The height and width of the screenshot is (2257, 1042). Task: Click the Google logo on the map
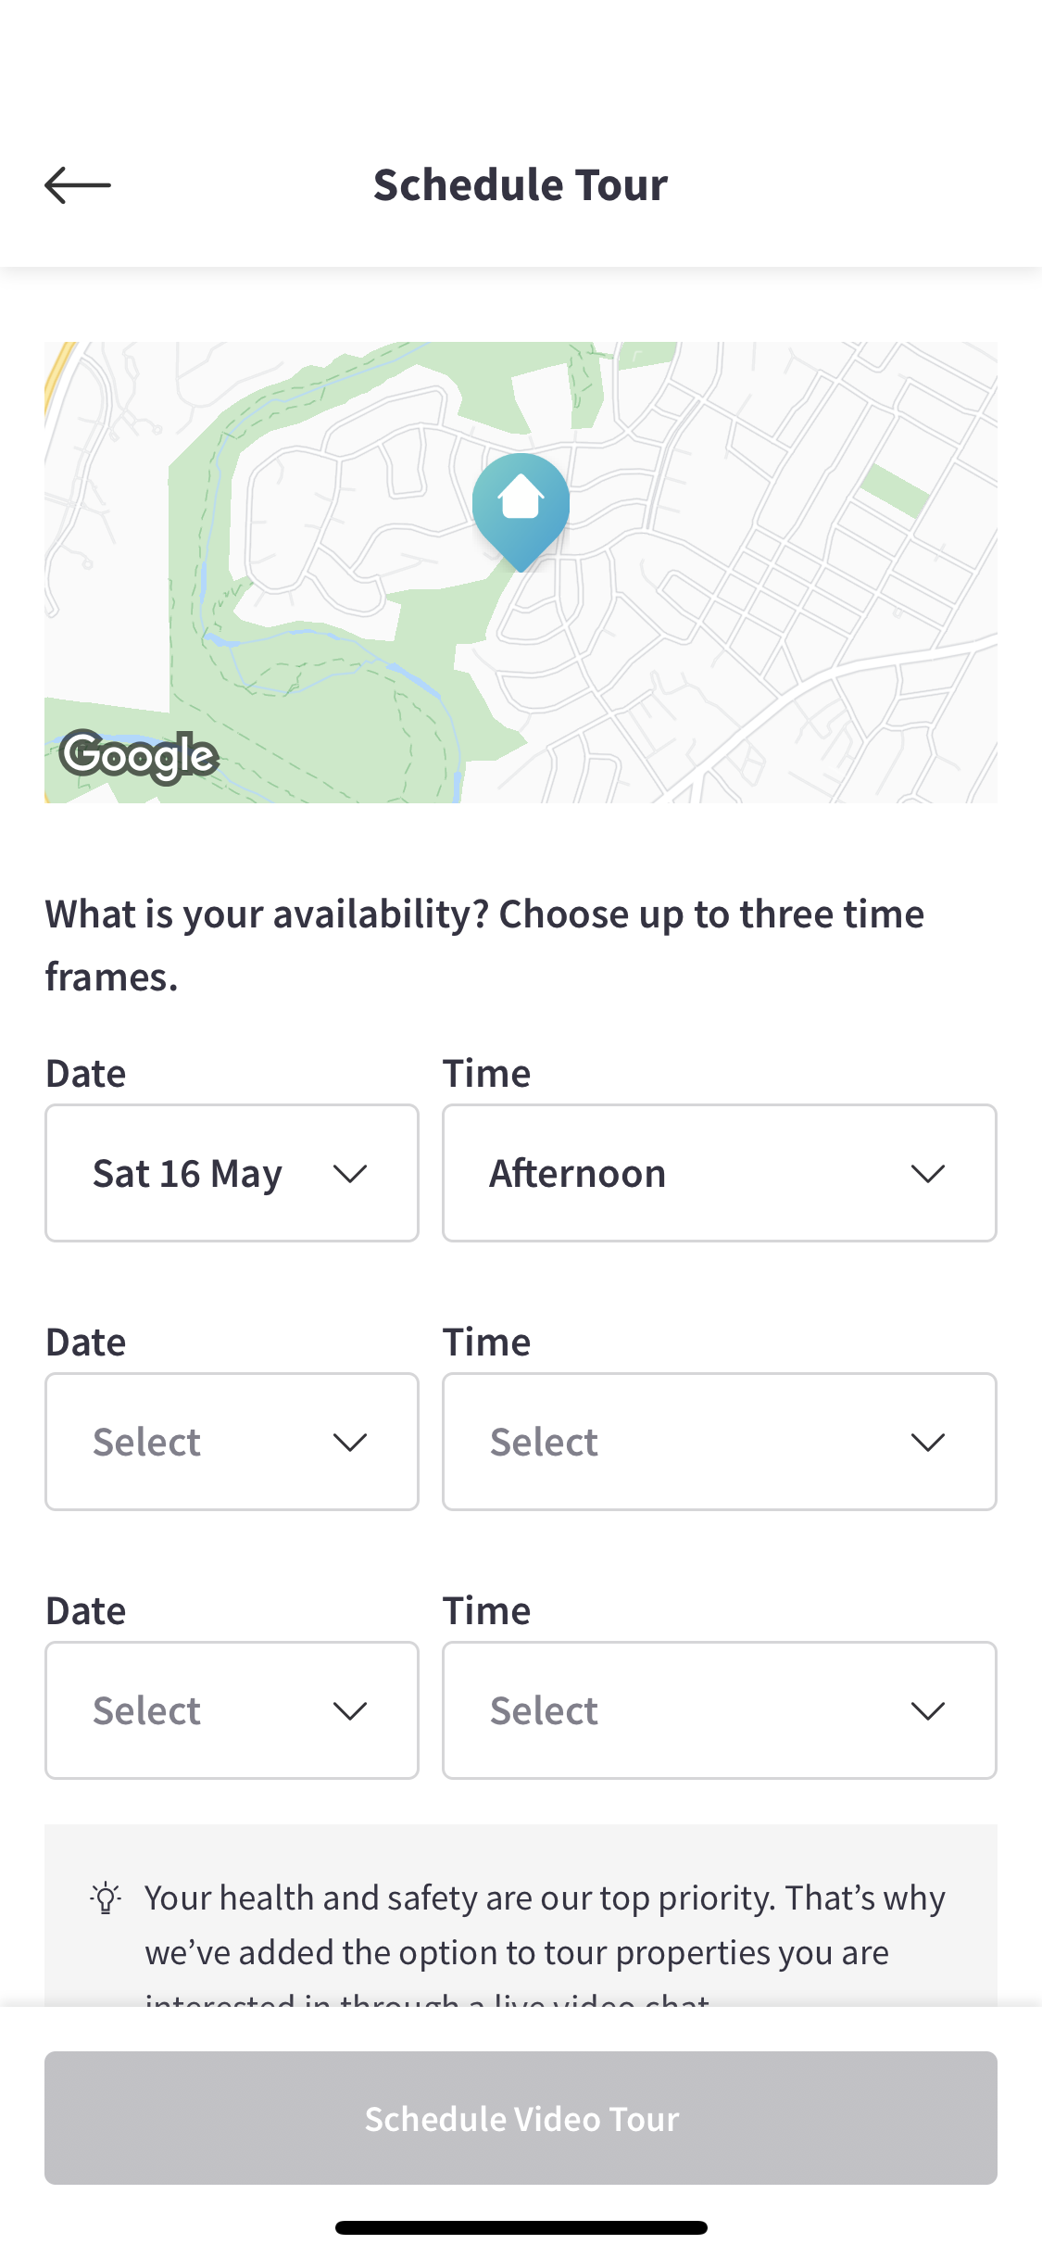point(139,756)
